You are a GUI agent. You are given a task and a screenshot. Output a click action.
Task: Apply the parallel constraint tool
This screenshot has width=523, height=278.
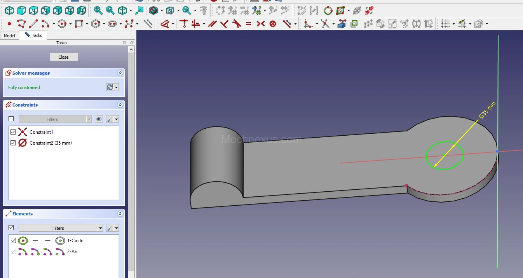(x=212, y=24)
